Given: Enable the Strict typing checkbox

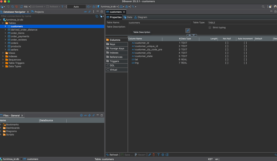Looking at the screenshot, I should coord(210,28).
